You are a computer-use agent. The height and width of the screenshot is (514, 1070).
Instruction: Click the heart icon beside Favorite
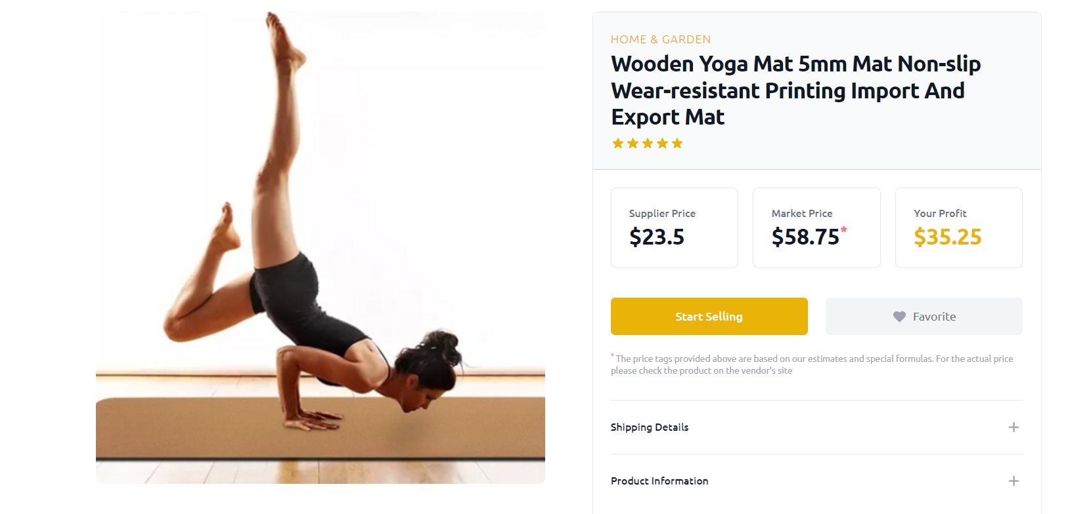pos(899,317)
